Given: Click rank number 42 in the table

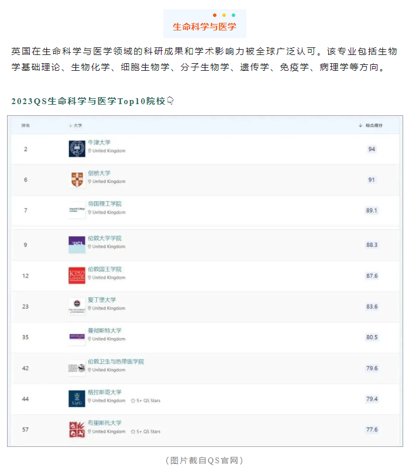Looking at the screenshot, I should point(25,369).
